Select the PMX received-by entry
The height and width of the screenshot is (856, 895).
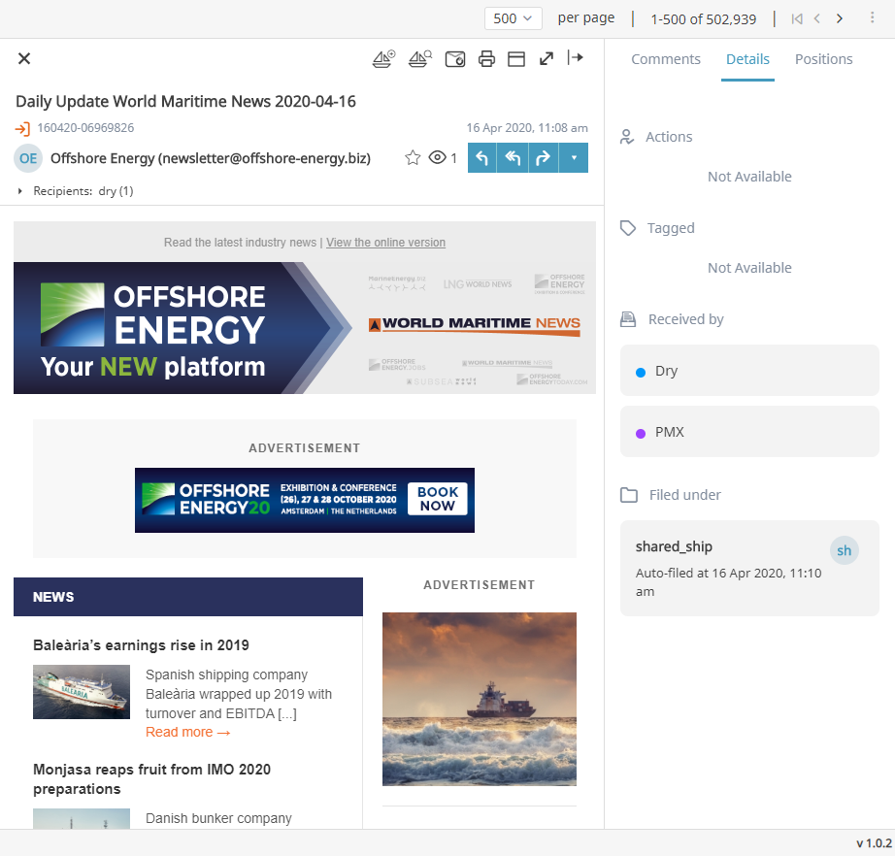749,432
